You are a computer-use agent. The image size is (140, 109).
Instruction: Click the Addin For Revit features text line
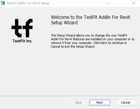tap(93, 39)
